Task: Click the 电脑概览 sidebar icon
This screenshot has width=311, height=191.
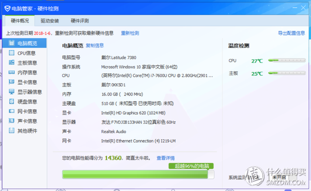Action: click(x=11, y=43)
